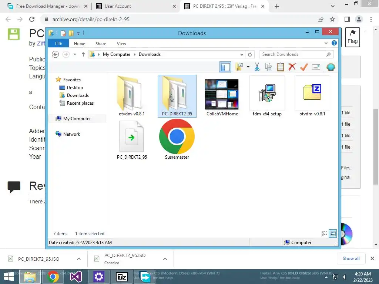Select PC_DIREKT2_95 file with green arrow
This screenshot has width=379, height=284.
point(132,139)
